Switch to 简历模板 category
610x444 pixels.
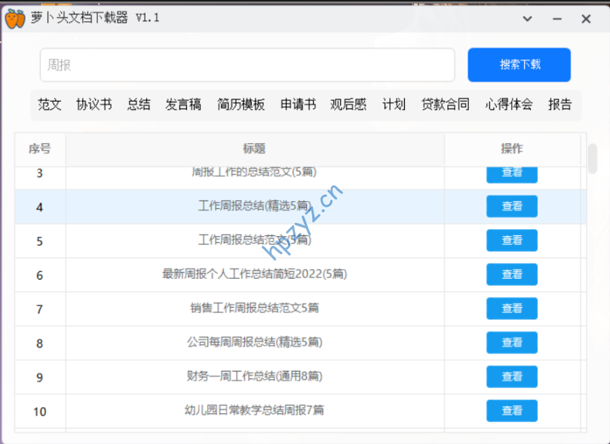[x=241, y=105]
